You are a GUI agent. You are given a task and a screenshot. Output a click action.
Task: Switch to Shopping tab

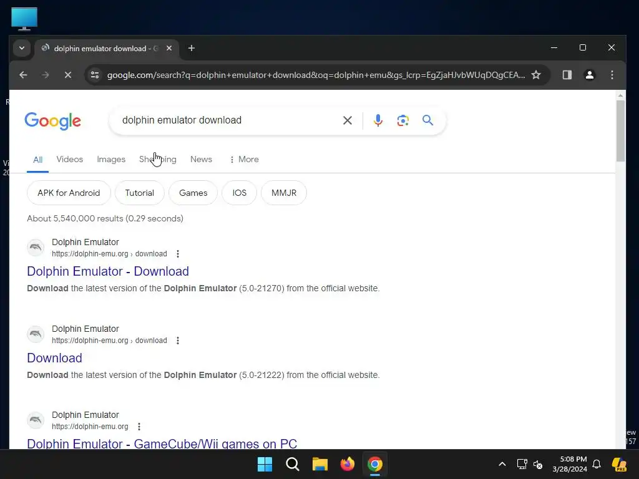click(158, 159)
